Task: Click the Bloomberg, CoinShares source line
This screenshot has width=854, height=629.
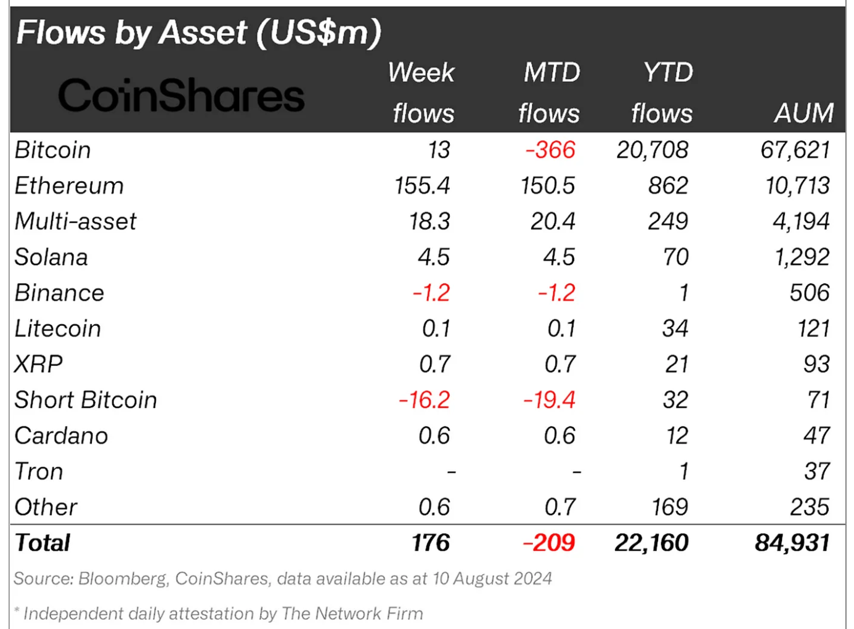Action: [x=283, y=579]
